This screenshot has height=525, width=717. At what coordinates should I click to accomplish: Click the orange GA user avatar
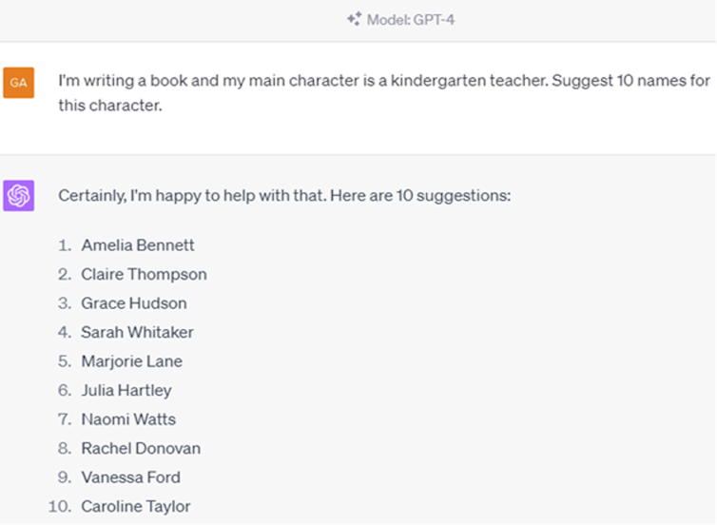(18, 83)
